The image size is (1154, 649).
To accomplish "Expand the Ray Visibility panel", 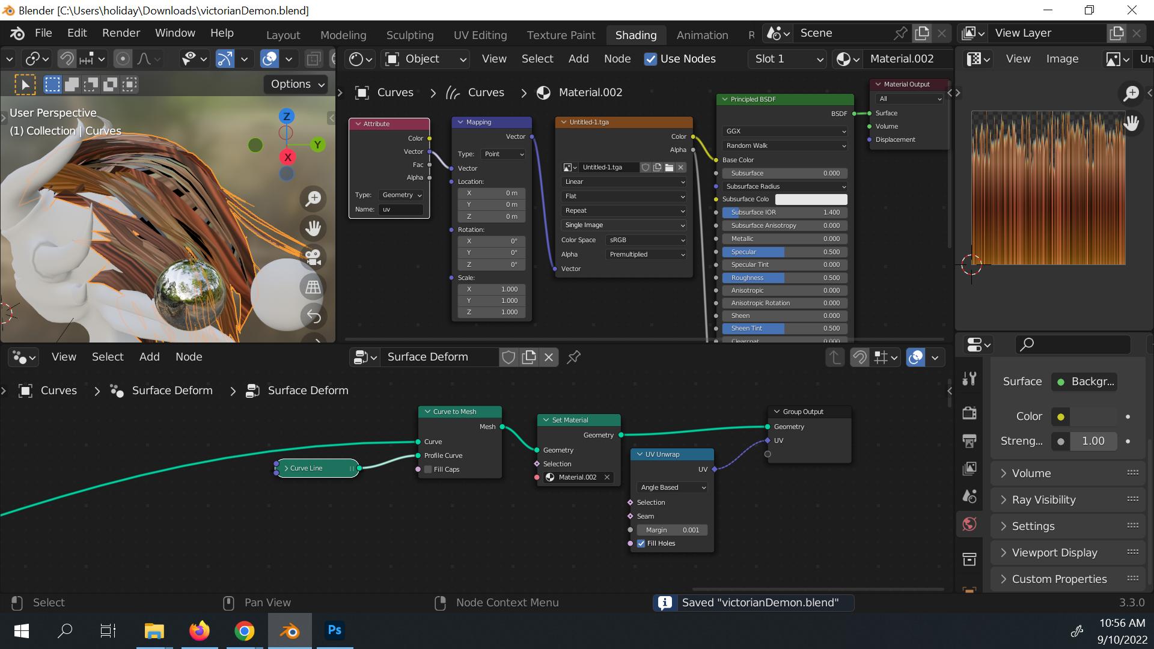I will point(1044,499).
